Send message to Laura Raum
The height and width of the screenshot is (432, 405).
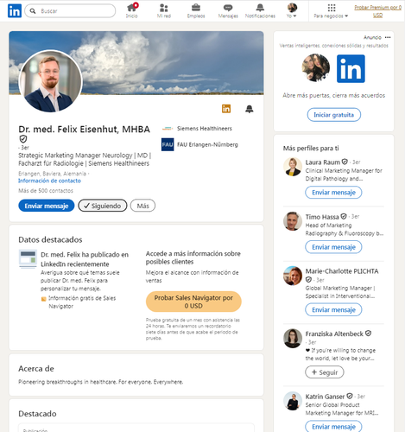pos(333,193)
